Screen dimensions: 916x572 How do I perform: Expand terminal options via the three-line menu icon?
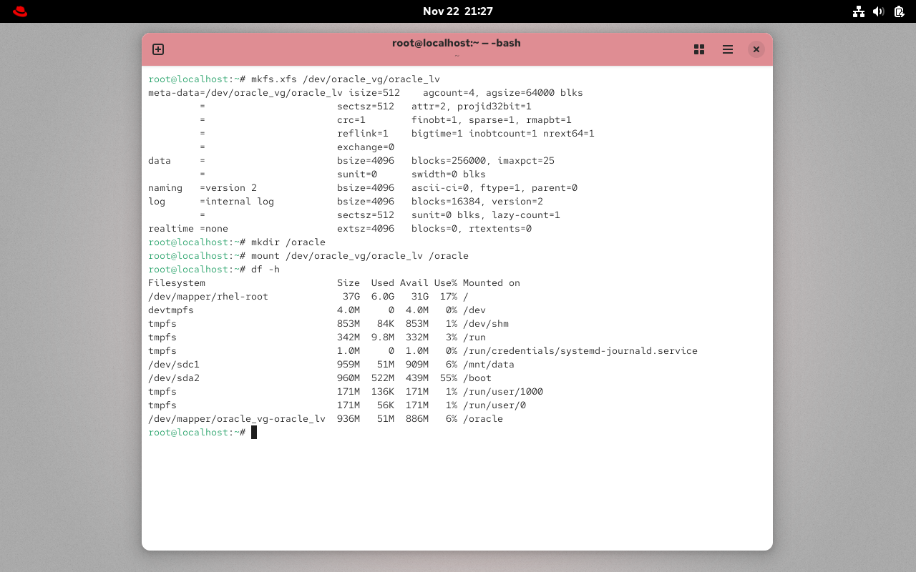[728, 49]
